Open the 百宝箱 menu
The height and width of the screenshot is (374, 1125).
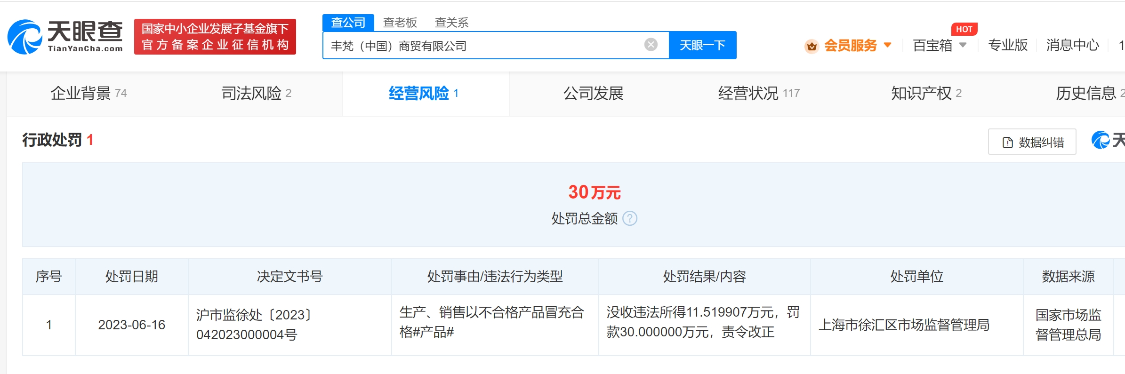pyautogui.click(x=932, y=46)
